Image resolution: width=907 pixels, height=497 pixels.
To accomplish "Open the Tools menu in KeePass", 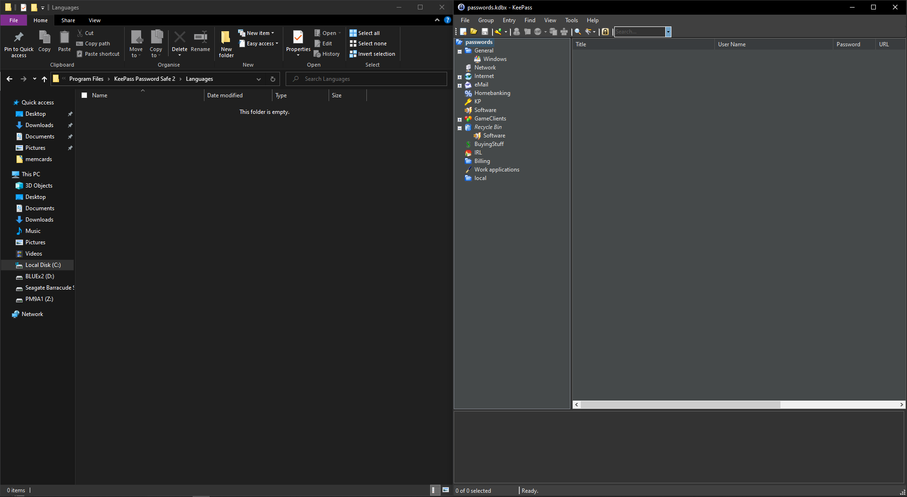I will 571,20.
